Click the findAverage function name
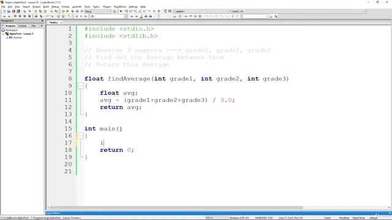The image size is (392, 220). coord(129,79)
